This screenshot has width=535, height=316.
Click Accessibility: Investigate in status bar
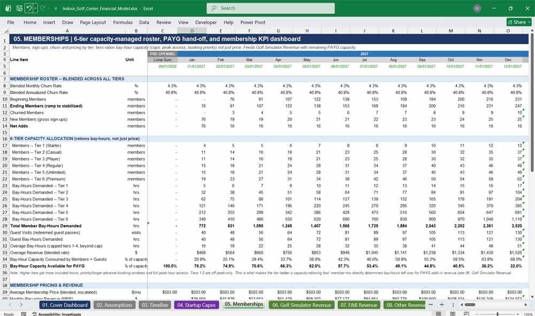57,314
